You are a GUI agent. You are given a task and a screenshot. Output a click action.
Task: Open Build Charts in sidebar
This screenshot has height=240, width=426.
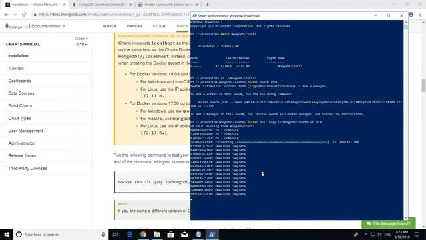[20, 105]
